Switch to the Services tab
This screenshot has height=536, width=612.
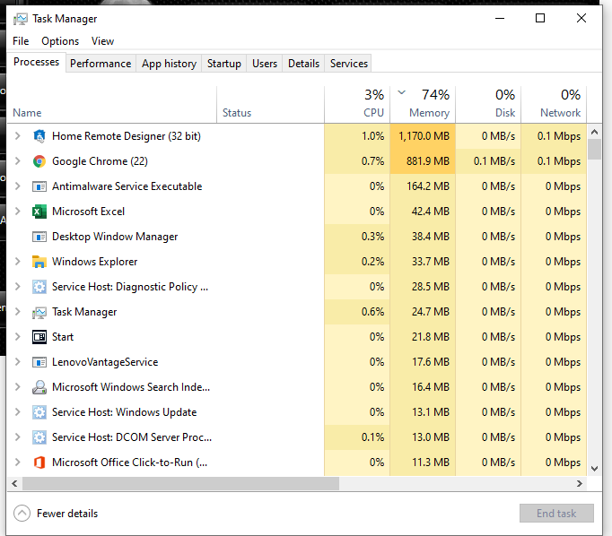tap(349, 63)
